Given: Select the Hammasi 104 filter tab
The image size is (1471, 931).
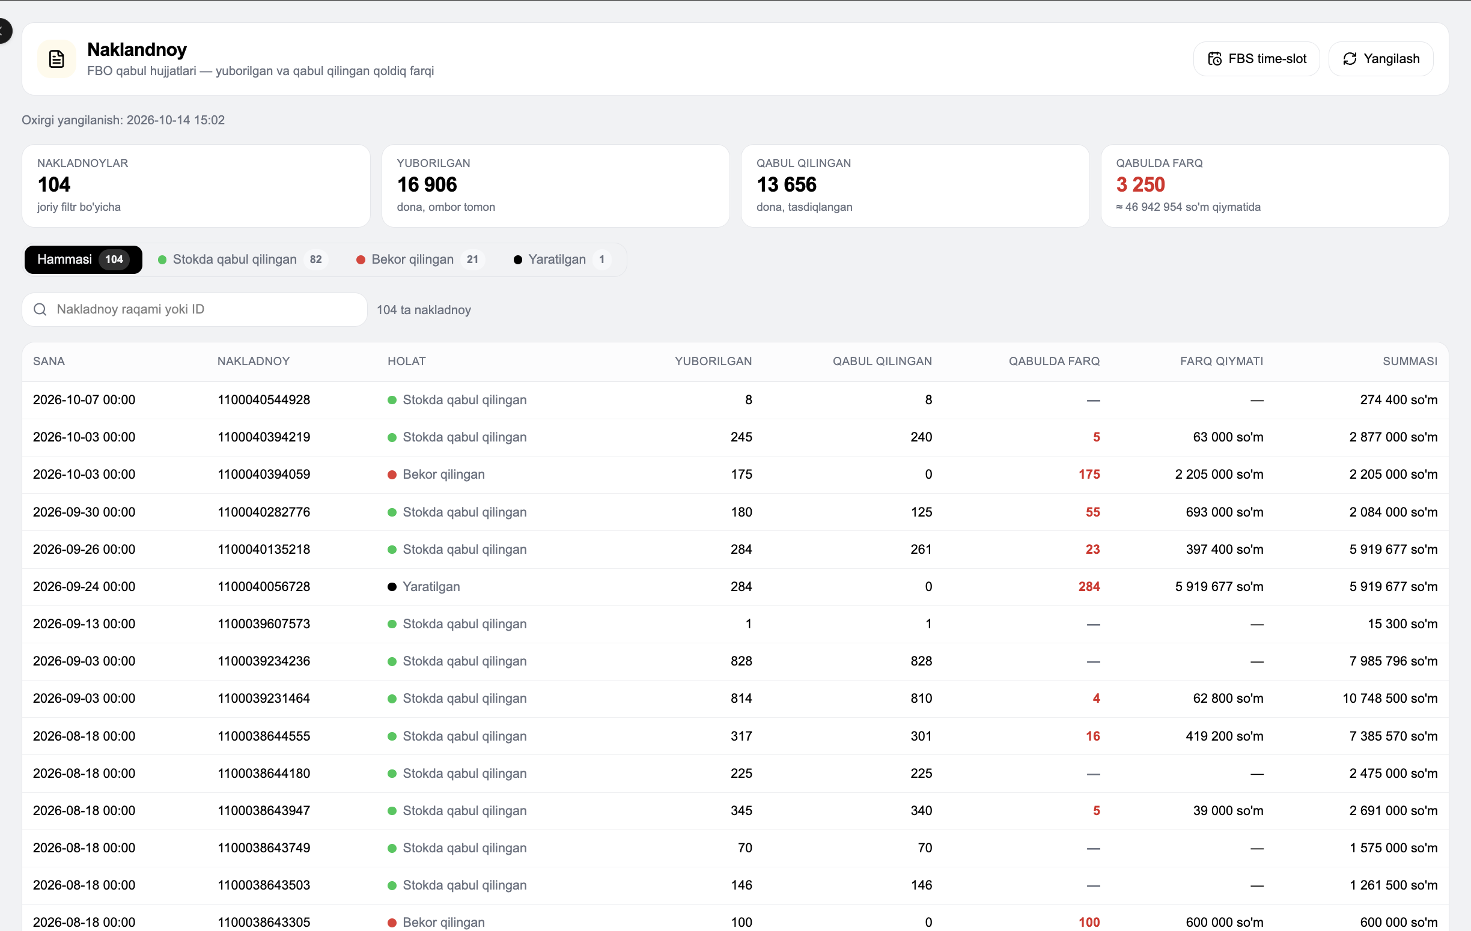Looking at the screenshot, I should tap(83, 259).
